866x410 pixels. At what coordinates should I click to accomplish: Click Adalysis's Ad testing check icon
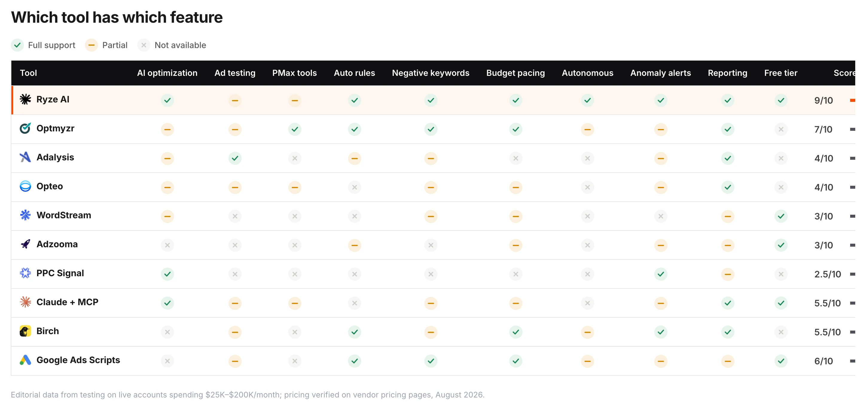(x=235, y=158)
